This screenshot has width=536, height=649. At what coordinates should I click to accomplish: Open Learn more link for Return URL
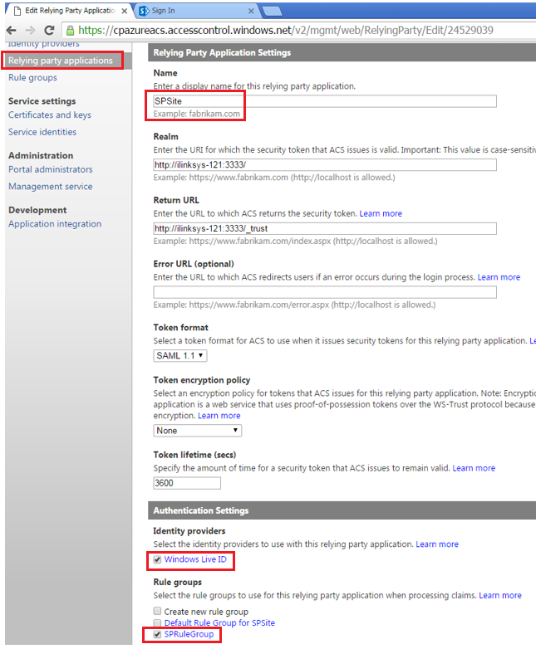click(x=381, y=213)
